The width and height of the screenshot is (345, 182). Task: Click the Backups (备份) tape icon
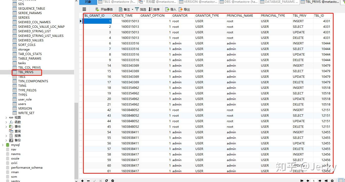(11, 140)
